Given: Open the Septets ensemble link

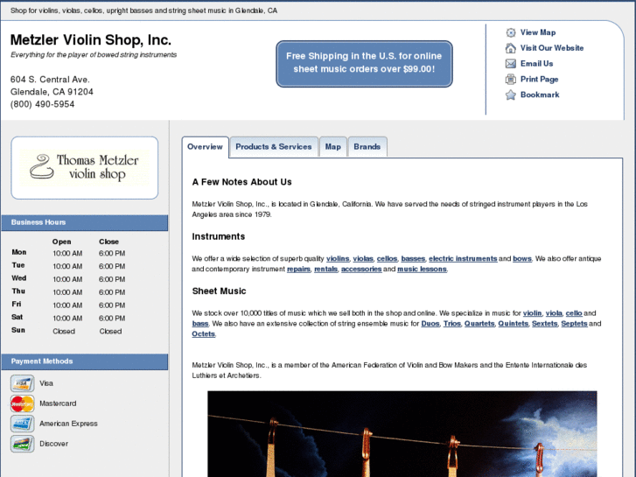Looking at the screenshot, I should pos(575,324).
